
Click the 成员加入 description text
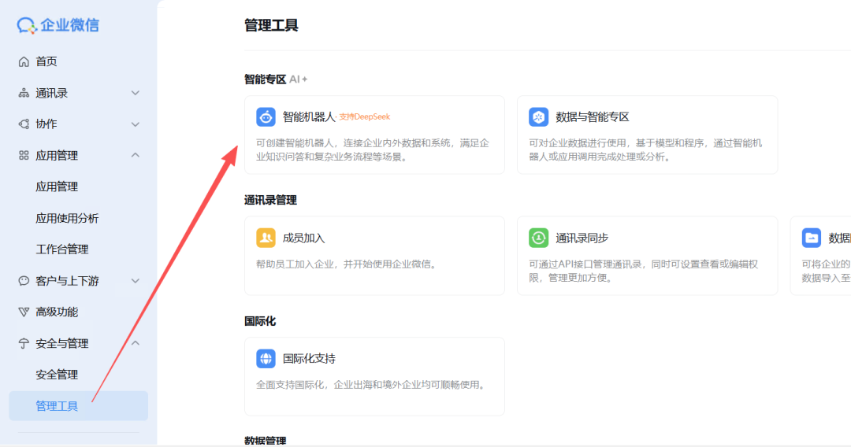point(347,264)
